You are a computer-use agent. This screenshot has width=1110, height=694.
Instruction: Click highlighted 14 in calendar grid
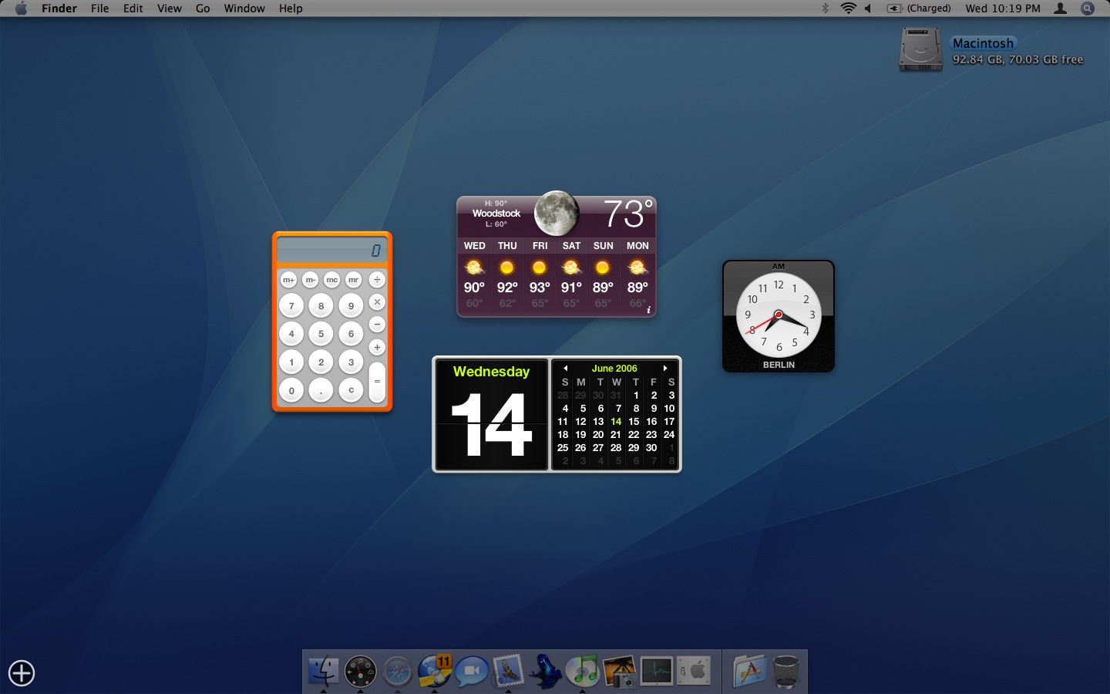[x=616, y=422]
